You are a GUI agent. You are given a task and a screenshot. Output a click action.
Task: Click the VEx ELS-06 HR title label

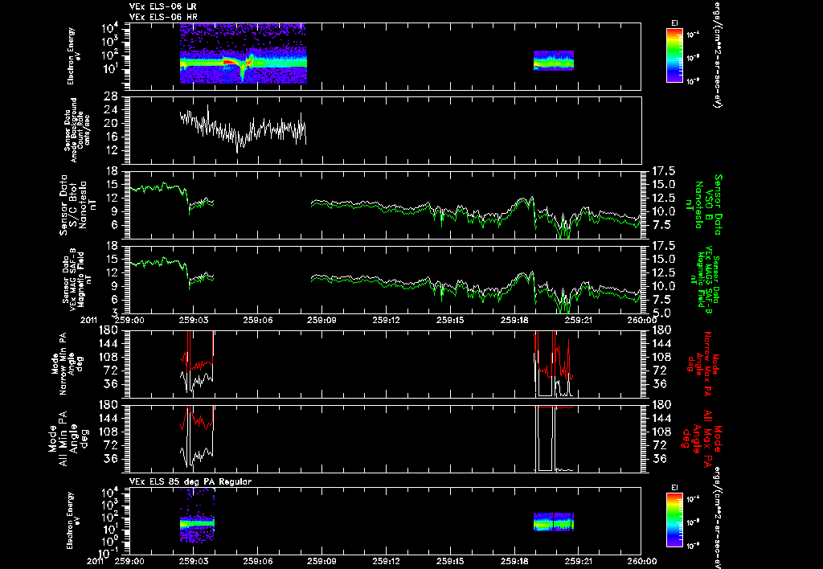click(x=163, y=18)
